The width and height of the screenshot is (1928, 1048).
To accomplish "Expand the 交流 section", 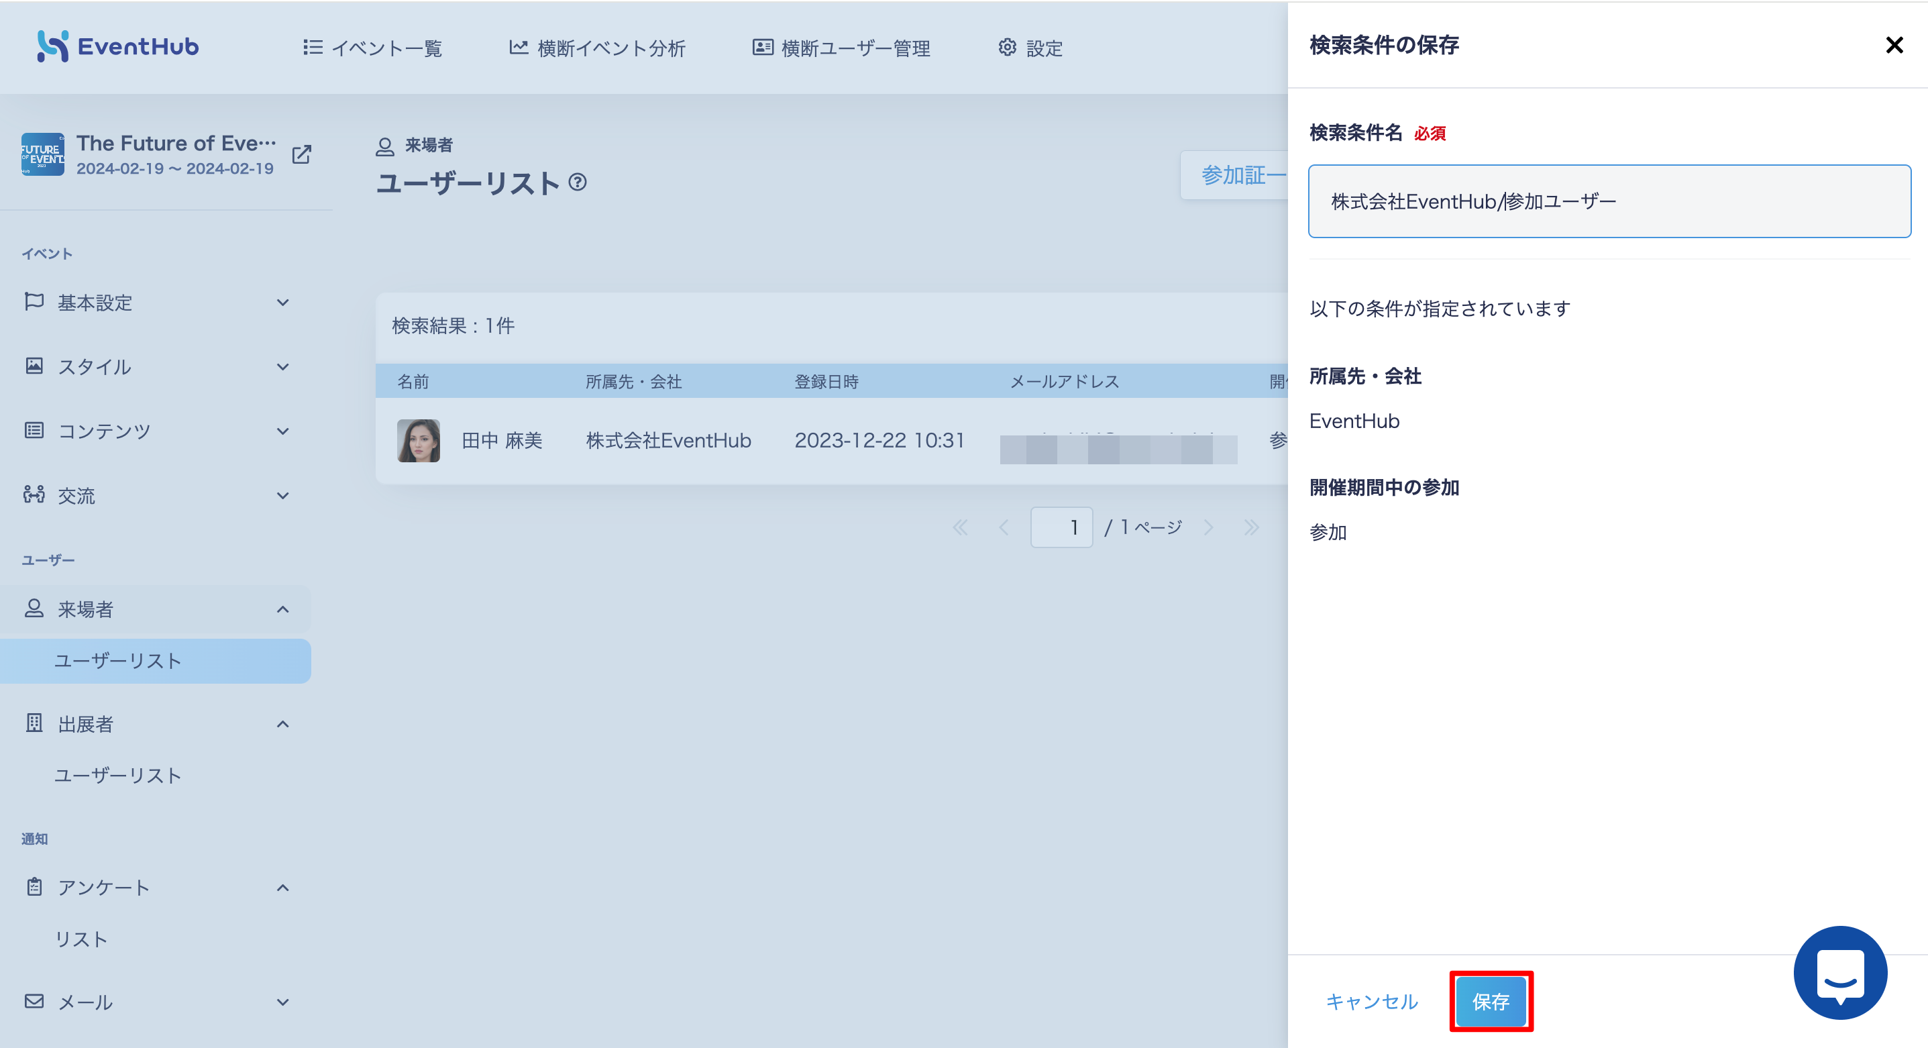I will click(x=283, y=496).
